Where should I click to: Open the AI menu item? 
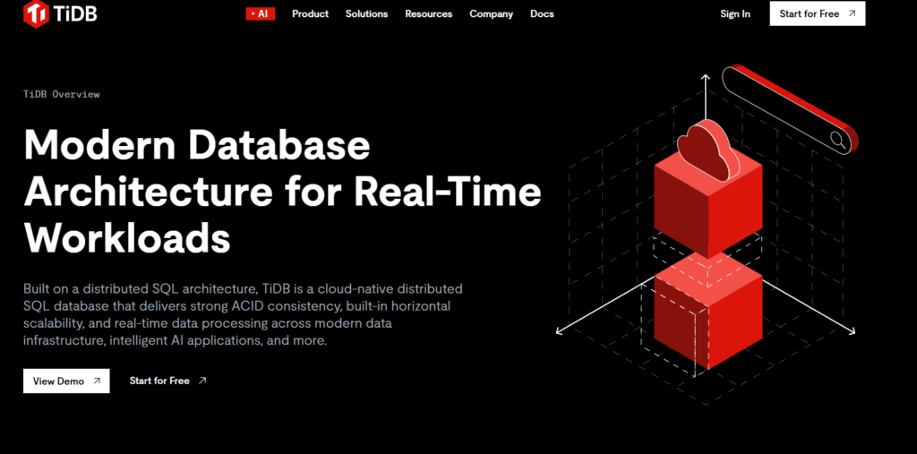coord(261,13)
